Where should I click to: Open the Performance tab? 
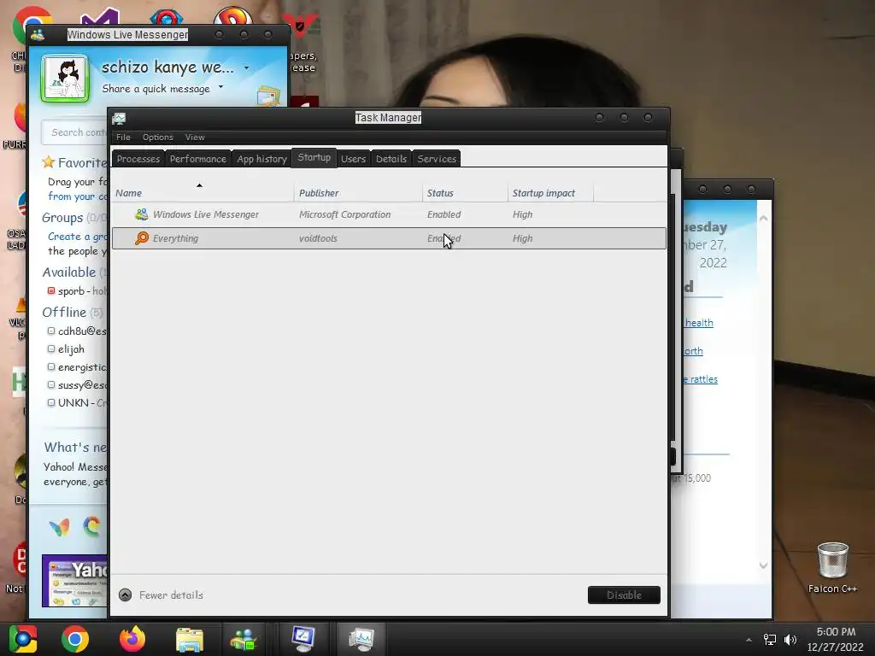(198, 158)
